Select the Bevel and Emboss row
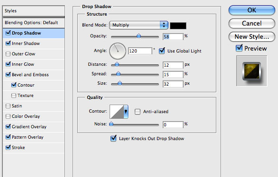Viewport: 278px width, 177px height. [x=34, y=75]
